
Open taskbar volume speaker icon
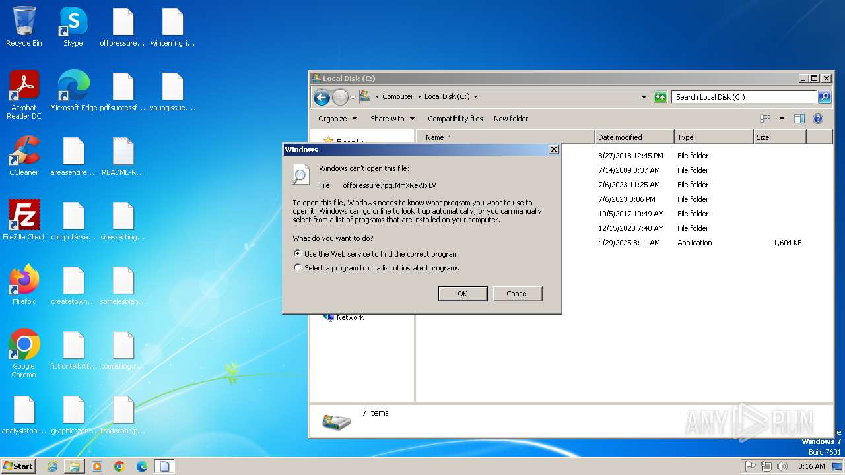782,466
